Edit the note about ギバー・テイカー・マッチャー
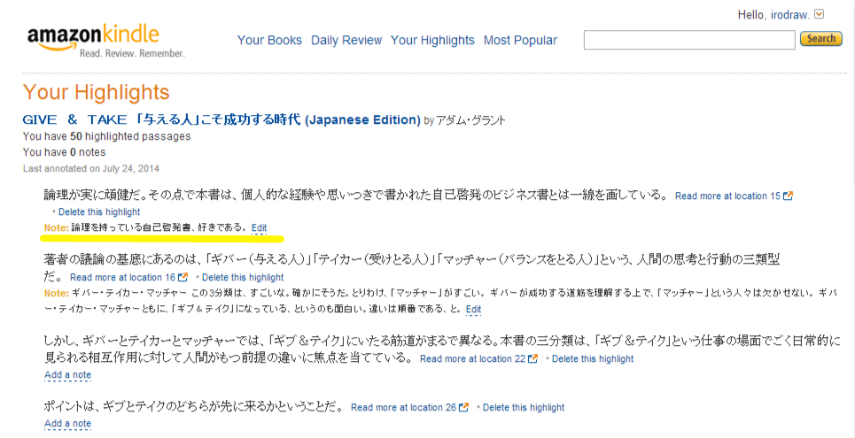 point(473,310)
